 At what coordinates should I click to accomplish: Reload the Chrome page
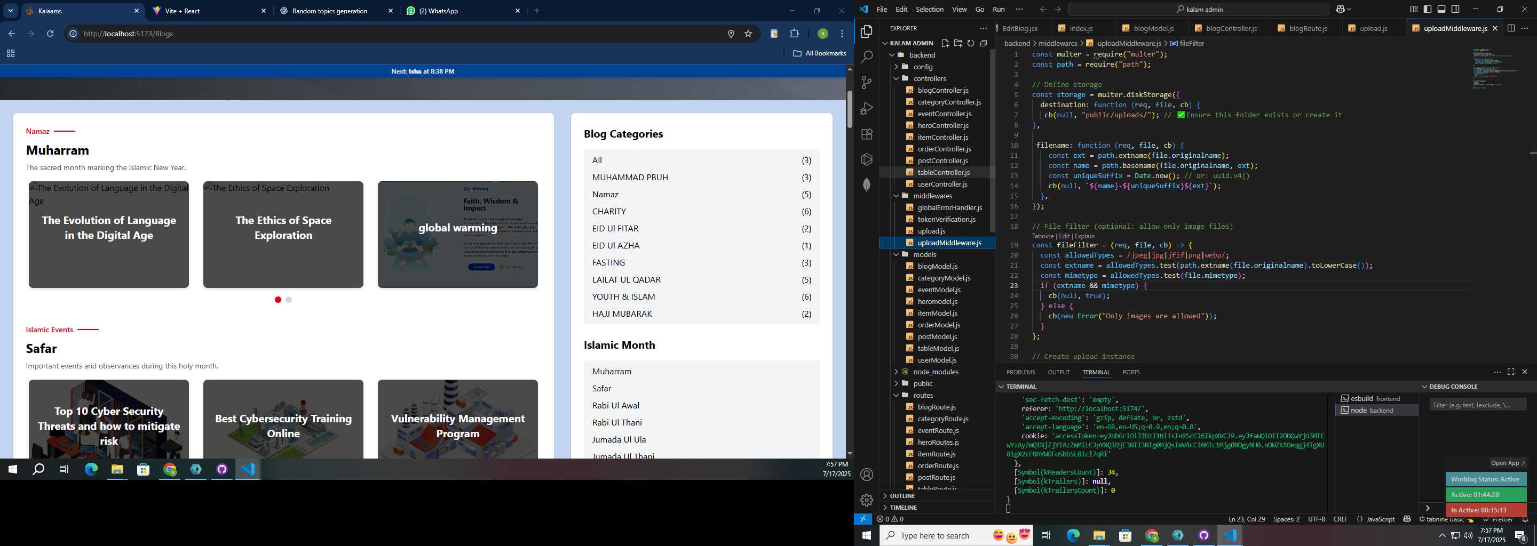click(x=50, y=34)
